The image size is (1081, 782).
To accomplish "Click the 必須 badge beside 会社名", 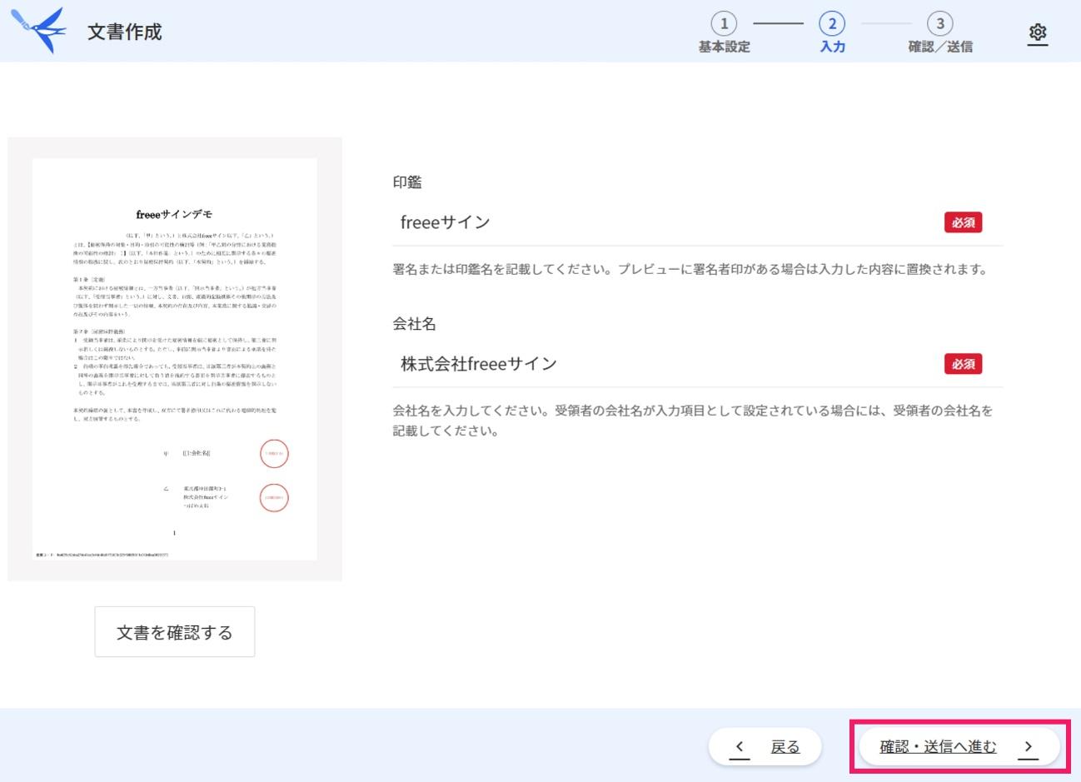I will coord(964,364).
